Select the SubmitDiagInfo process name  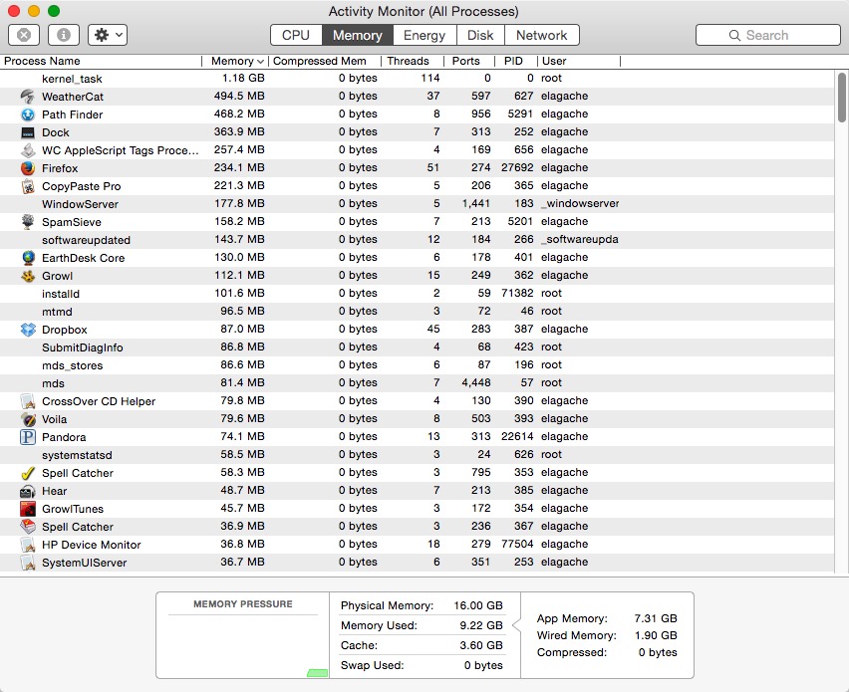pyautogui.click(x=83, y=347)
